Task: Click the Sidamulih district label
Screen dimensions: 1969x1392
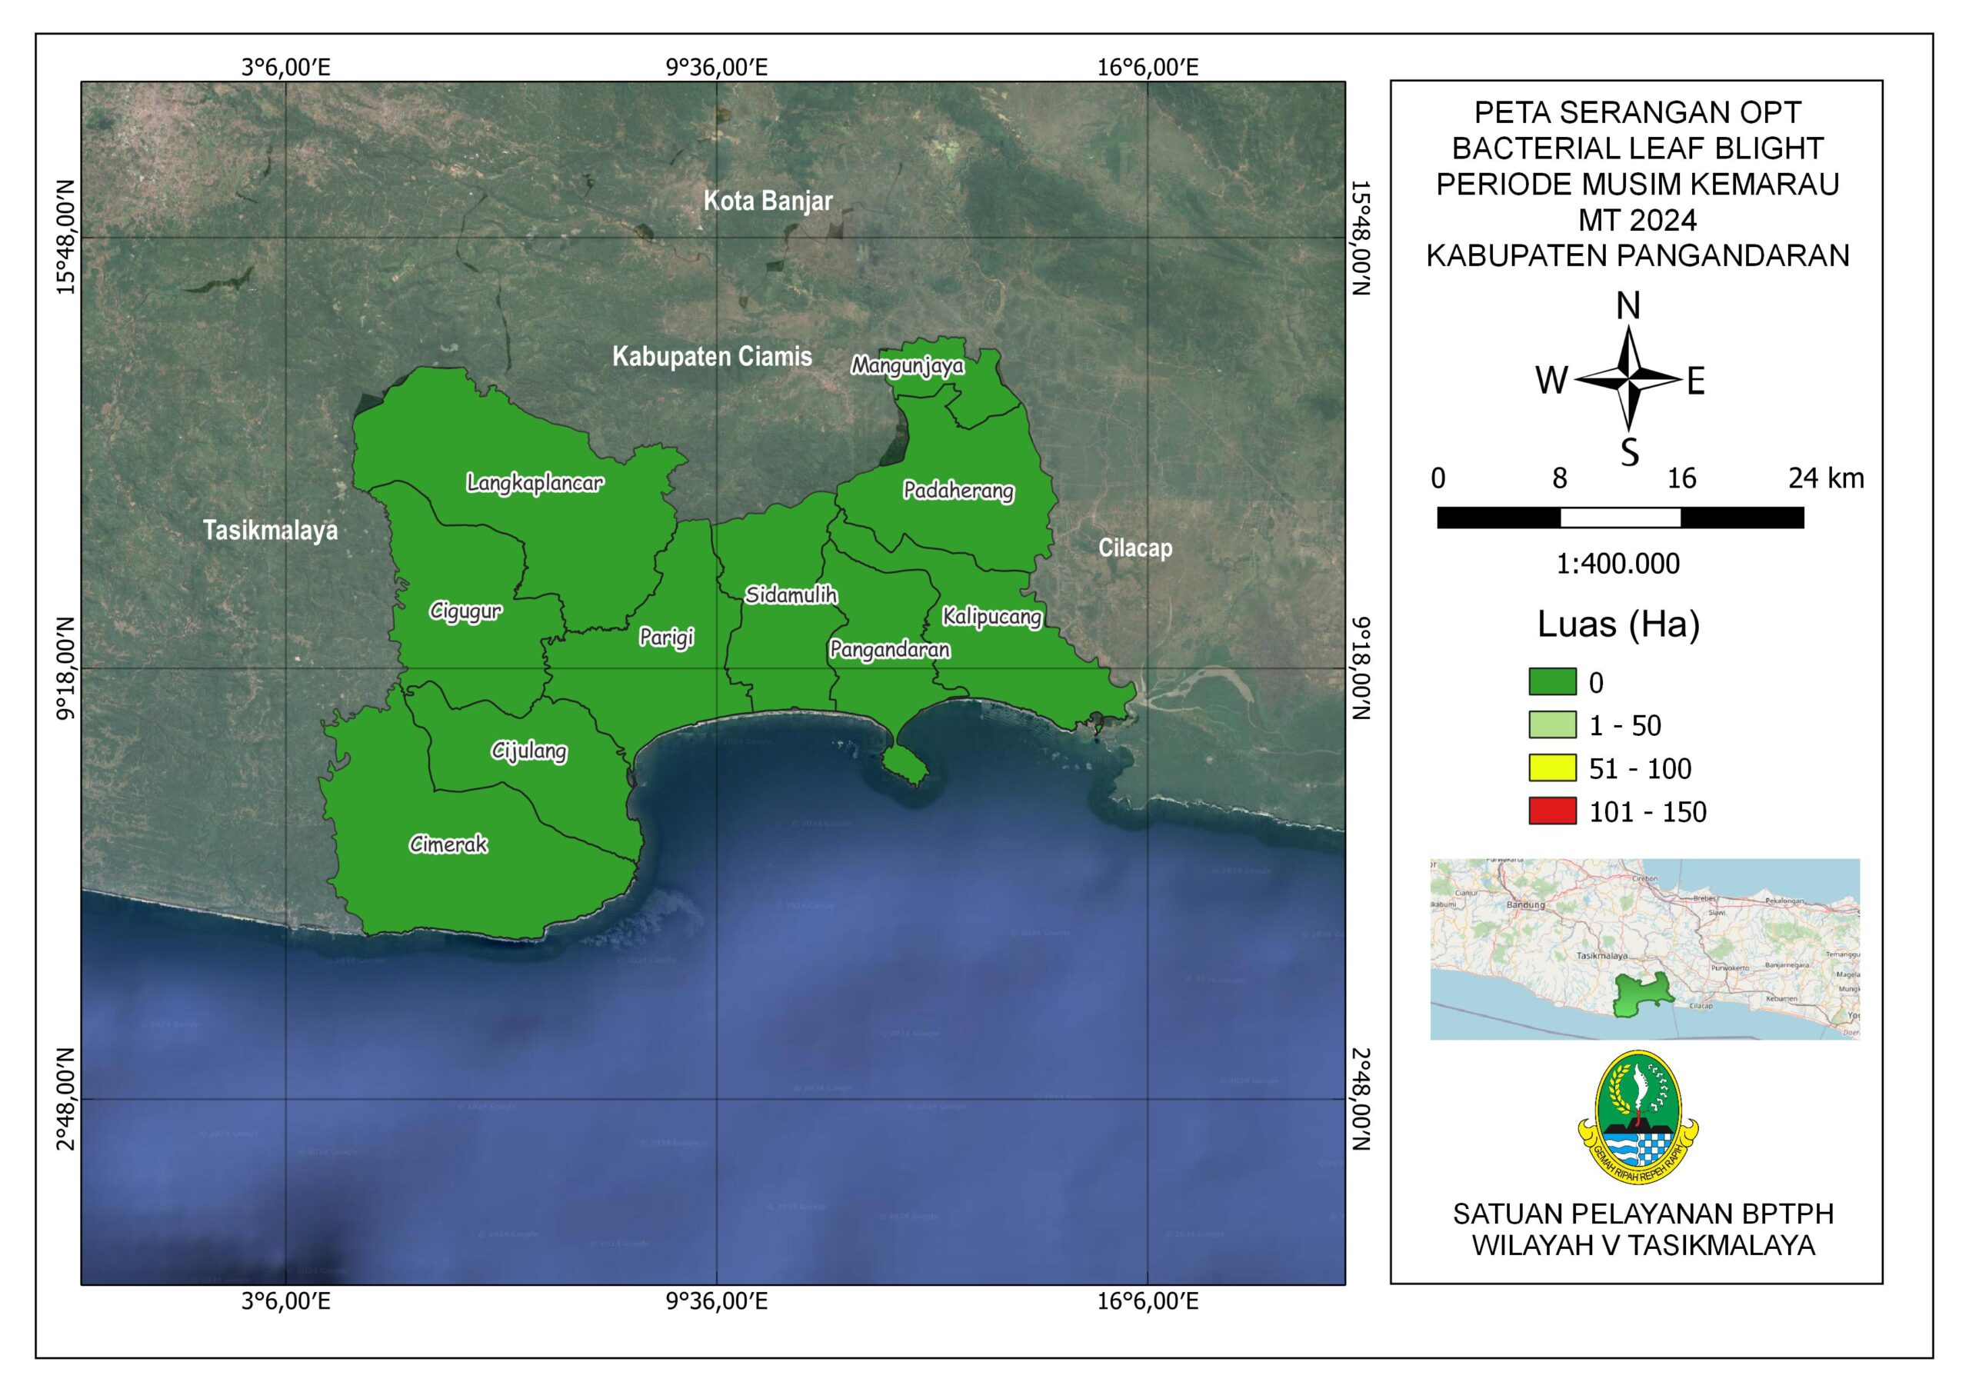Action: click(x=791, y=595)
